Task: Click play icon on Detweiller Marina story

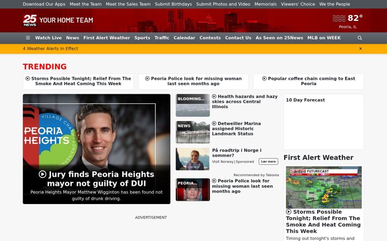Action: pos(214,124)
